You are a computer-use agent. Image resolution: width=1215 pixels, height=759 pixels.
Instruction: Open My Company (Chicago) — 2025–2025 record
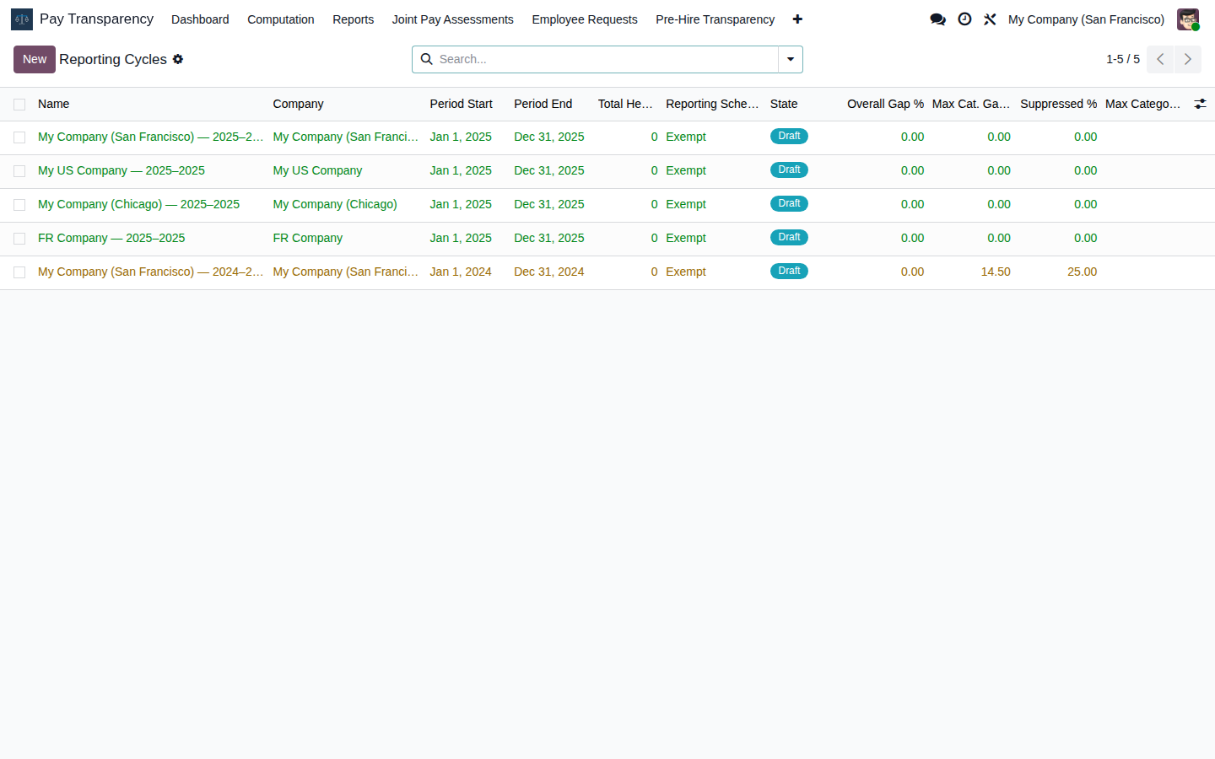pos(138,204)
